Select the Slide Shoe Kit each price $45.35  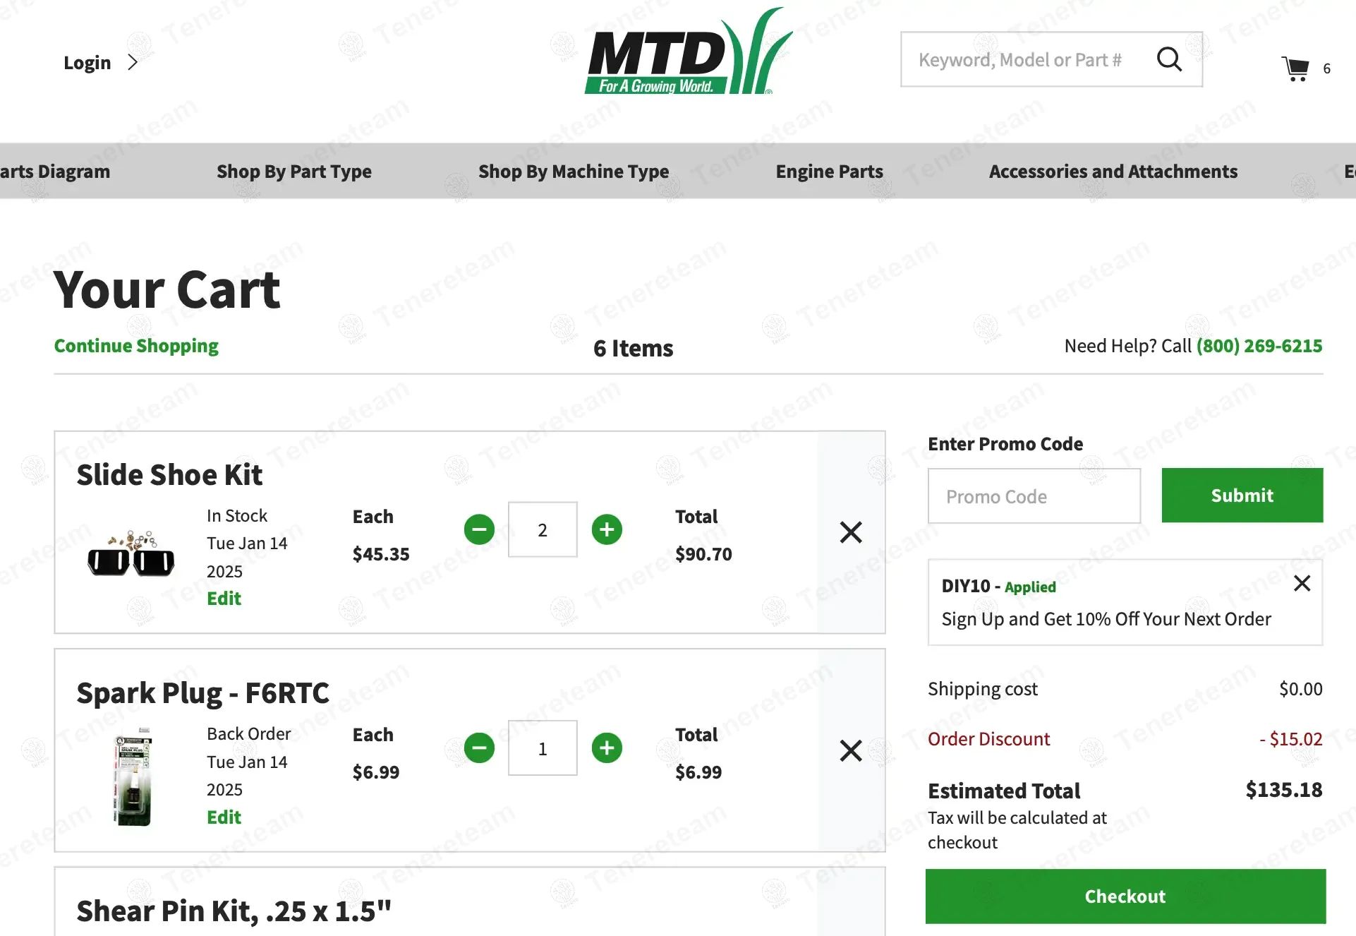click(x=381, y=554)
